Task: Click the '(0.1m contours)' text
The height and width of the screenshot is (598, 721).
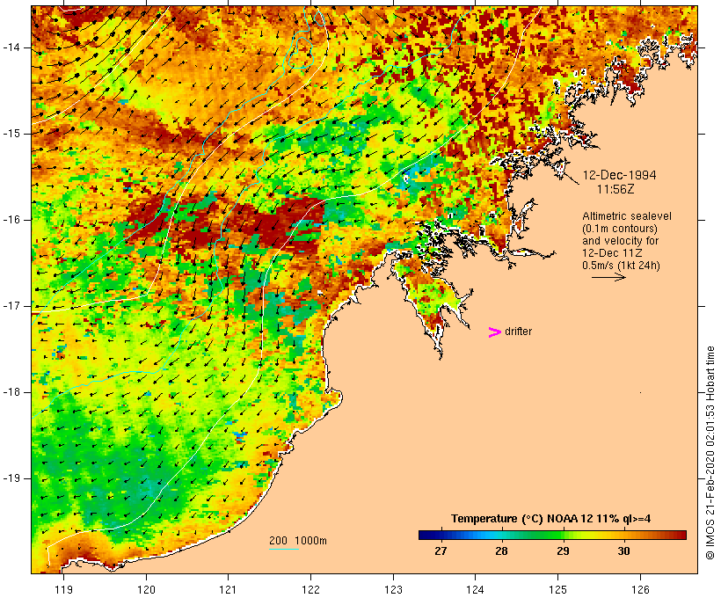Action: click(x=619, y=229)
